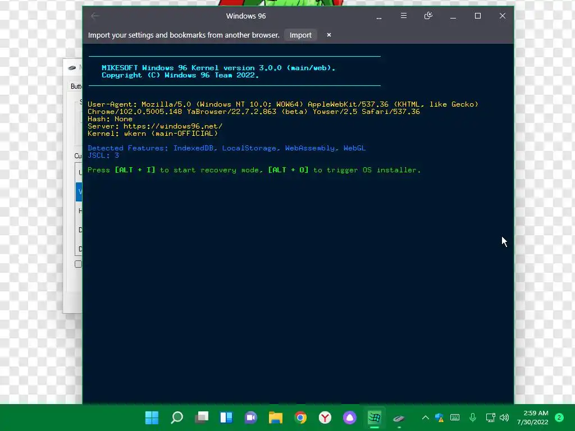The height and width of the screenshot is (431, 575).
Task: Open the Windows Security tray icon with warning
Action: tap(439, 418)
